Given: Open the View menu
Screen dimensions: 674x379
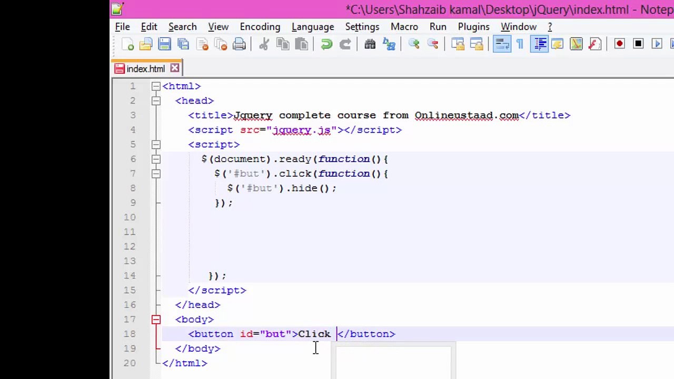Looking at the screenshot, I should tap(218, 27).
